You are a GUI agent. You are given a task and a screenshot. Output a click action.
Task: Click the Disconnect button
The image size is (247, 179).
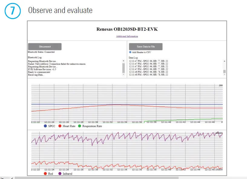pos(44,46)
